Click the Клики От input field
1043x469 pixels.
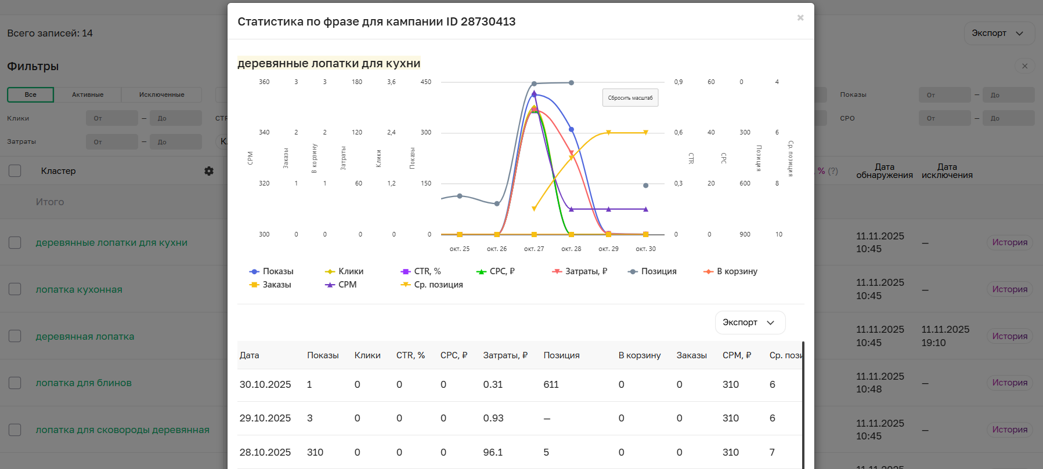click(112, 118)
